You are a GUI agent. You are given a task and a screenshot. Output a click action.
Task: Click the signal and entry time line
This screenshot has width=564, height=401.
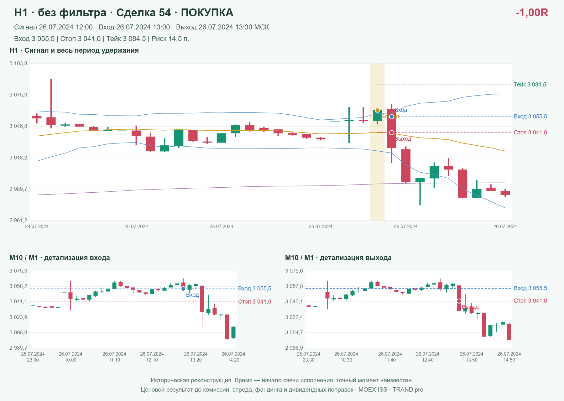coord(141,27)
